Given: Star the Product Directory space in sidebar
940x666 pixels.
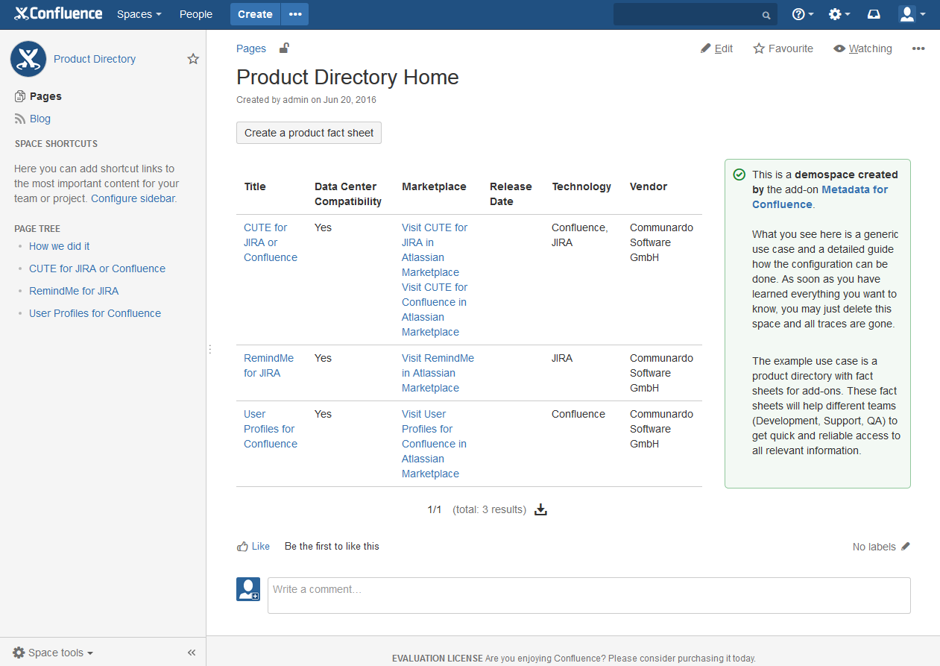Looking at the screenshot, I should pos(193,59).
